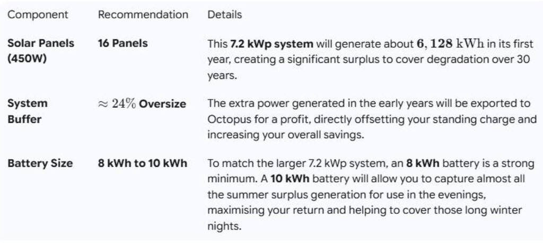Click the 8 kWh to 10 kWh cell
This screenshot has height=243, width=543.
coord(142,163)
